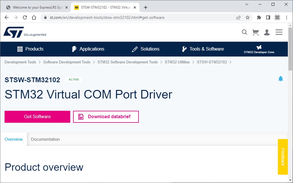Select the Overview tab
This screenshot has height=183, width=293.
pyautogui.click(x=14, y=139)
